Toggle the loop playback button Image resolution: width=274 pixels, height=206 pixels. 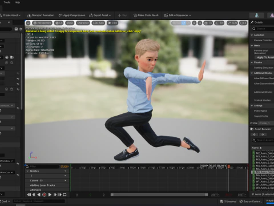[65, 195]
